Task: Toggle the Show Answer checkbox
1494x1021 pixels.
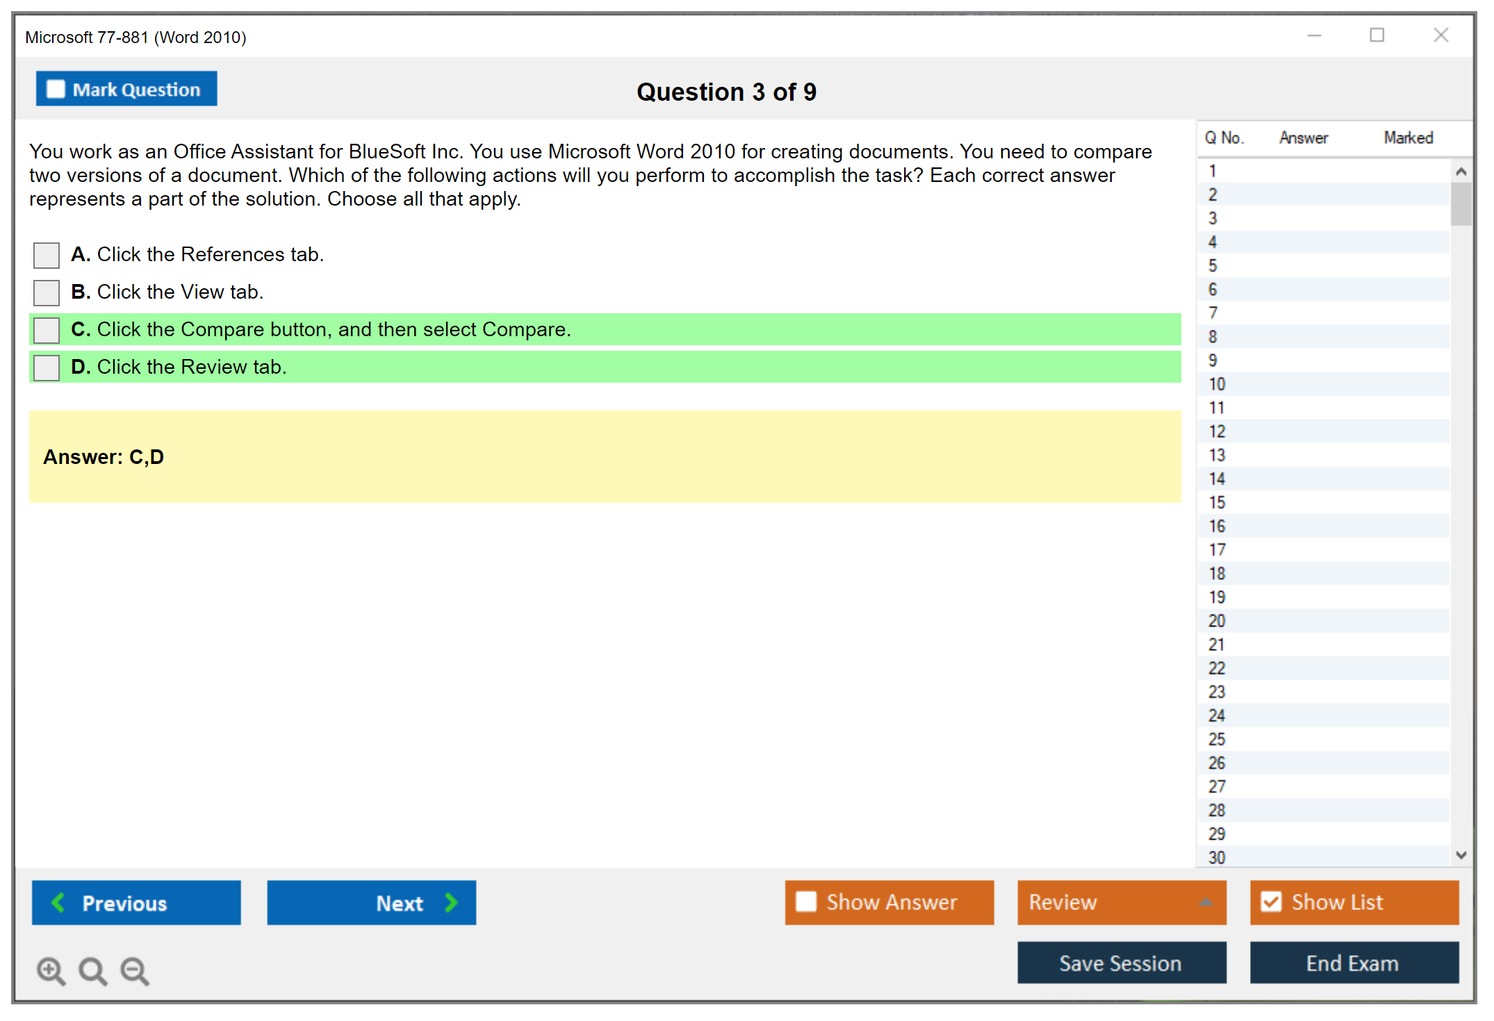Action: pos(806,902)
